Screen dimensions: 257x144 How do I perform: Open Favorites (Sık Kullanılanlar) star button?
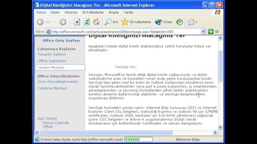(136, 22)
